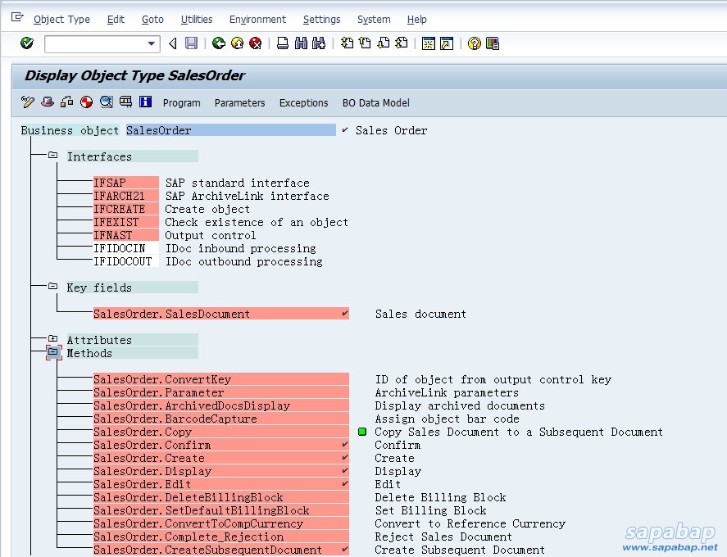Click the blue Information icon
The width and height of the screenshot is (727, 557).
coord(146,102)
